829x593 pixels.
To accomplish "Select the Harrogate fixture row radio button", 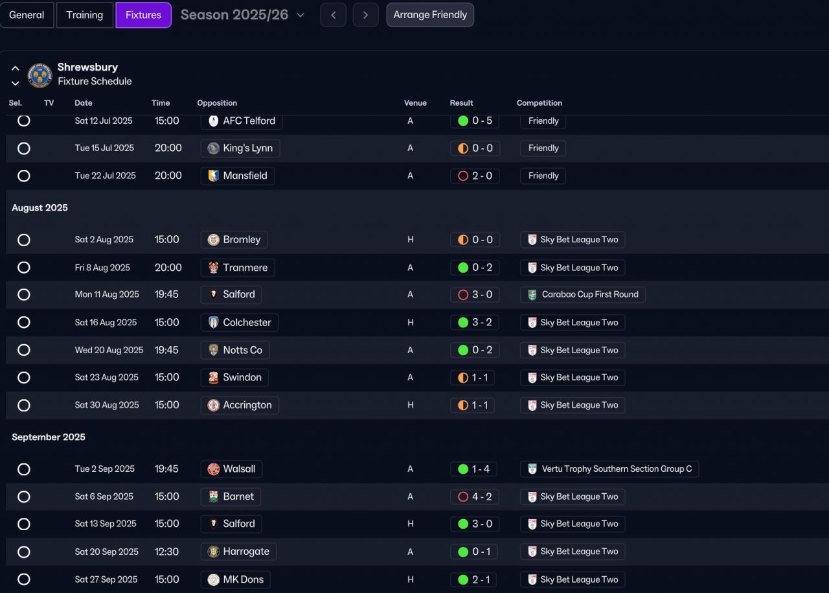I will click(x=24, y=552).
